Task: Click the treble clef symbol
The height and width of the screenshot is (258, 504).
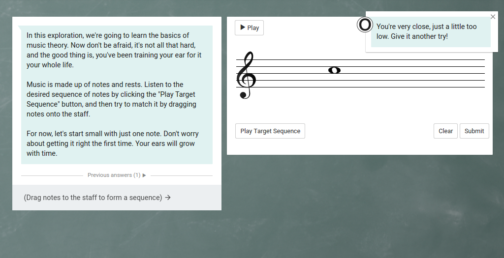Action: point(245,75)
